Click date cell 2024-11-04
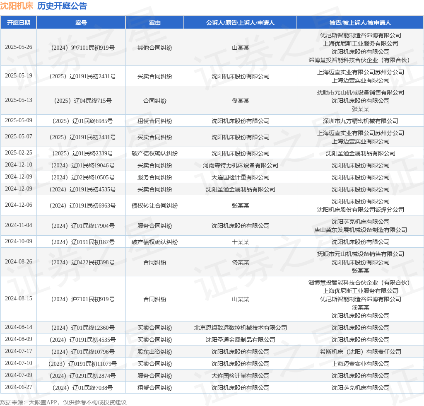 point(18,225)
